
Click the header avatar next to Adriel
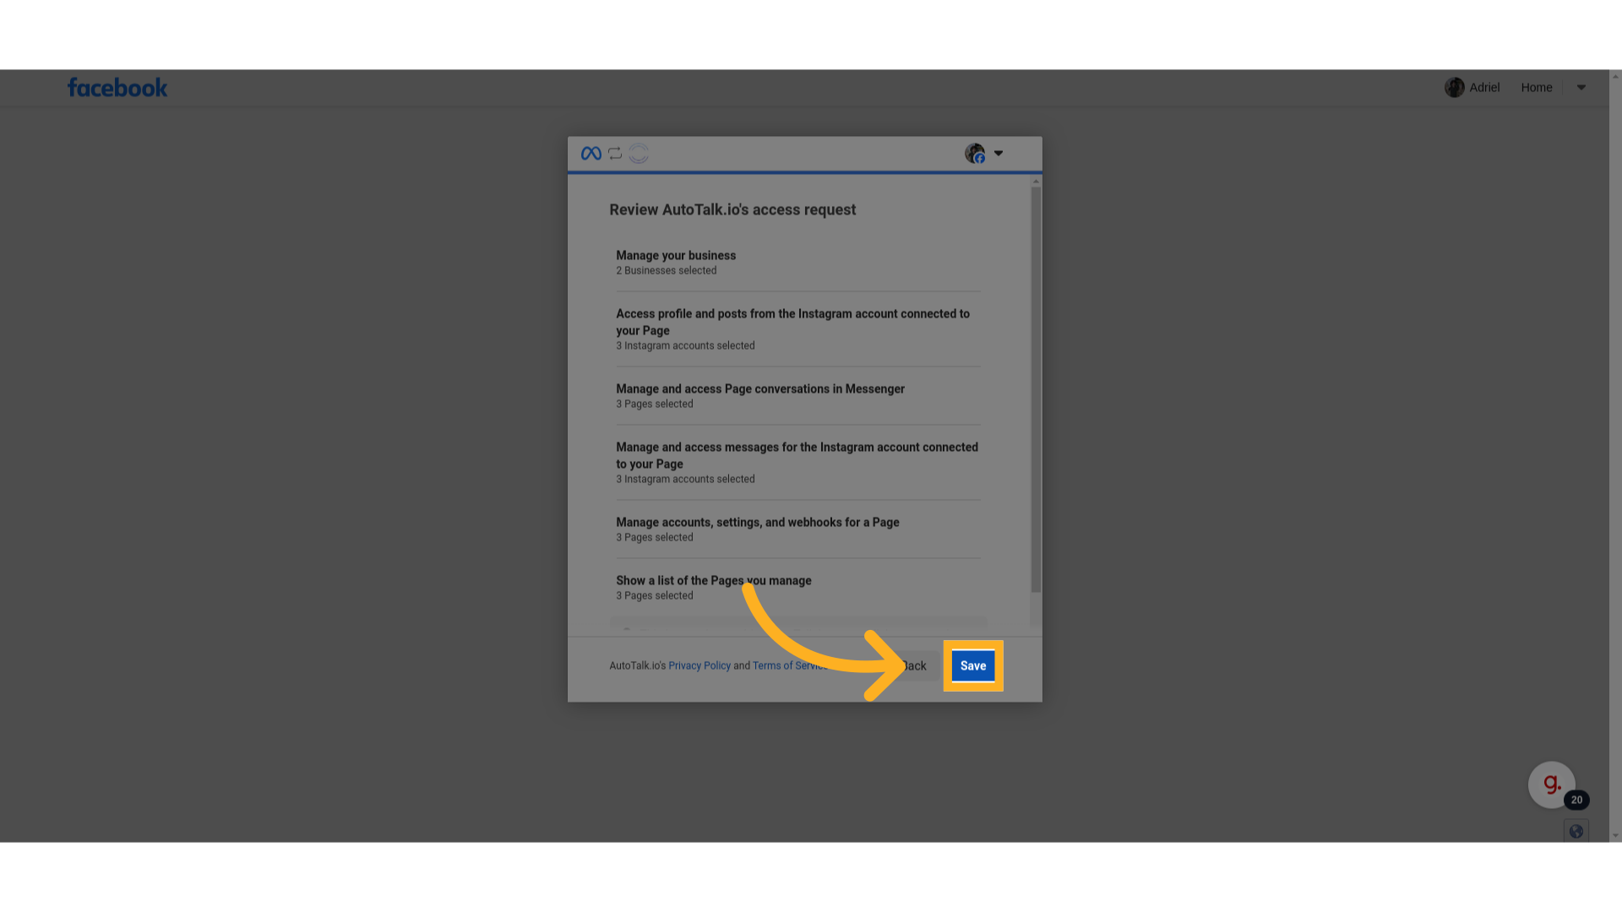point(1455,87)
